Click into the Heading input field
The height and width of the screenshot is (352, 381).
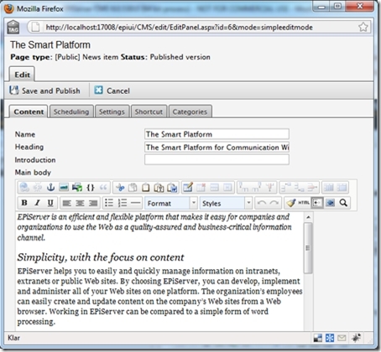(x=217, y=148)
